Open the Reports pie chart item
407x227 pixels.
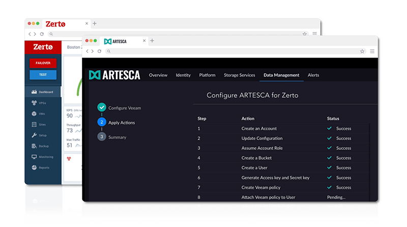(x=34, y=167)
